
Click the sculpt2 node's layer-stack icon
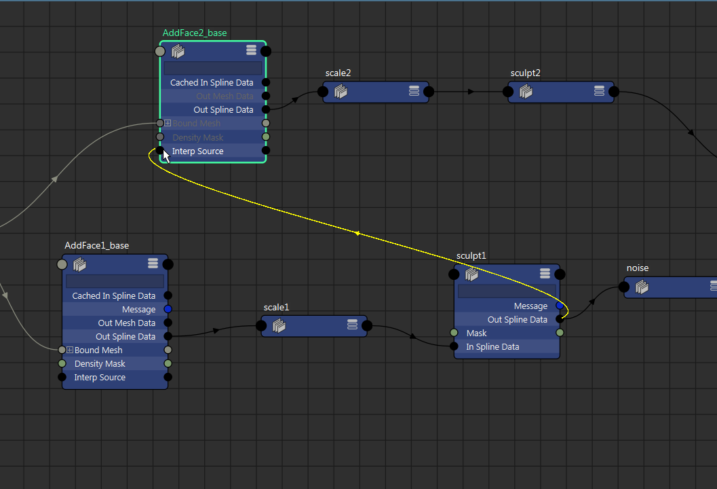[525, 92]
